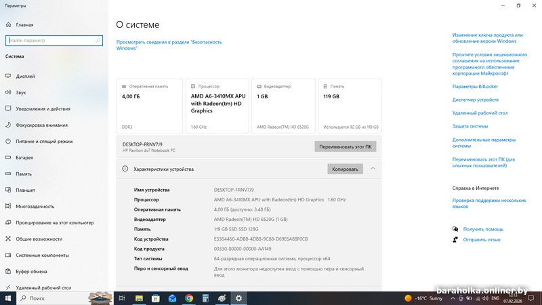Click the volume speaker tray icon

pos(484,298)
